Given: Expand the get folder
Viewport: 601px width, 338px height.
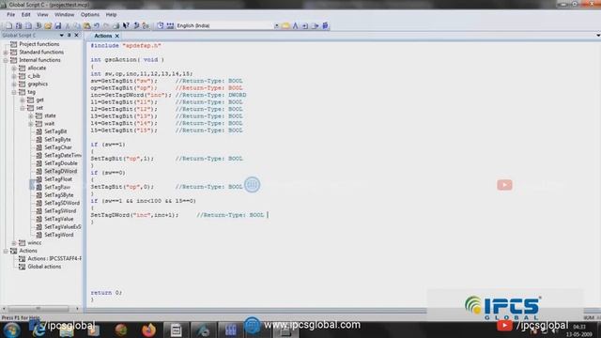Looking at the screenshot, I should click(23, 100).
